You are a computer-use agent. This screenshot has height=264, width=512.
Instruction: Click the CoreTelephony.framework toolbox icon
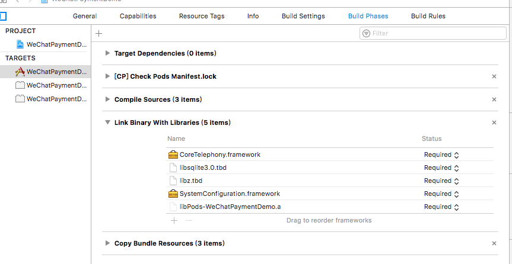(173, 154)
